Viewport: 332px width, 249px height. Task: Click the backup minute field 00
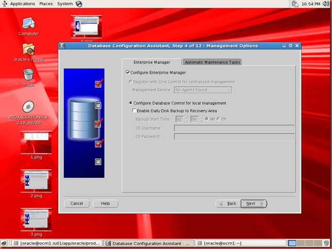click(194, 119)
